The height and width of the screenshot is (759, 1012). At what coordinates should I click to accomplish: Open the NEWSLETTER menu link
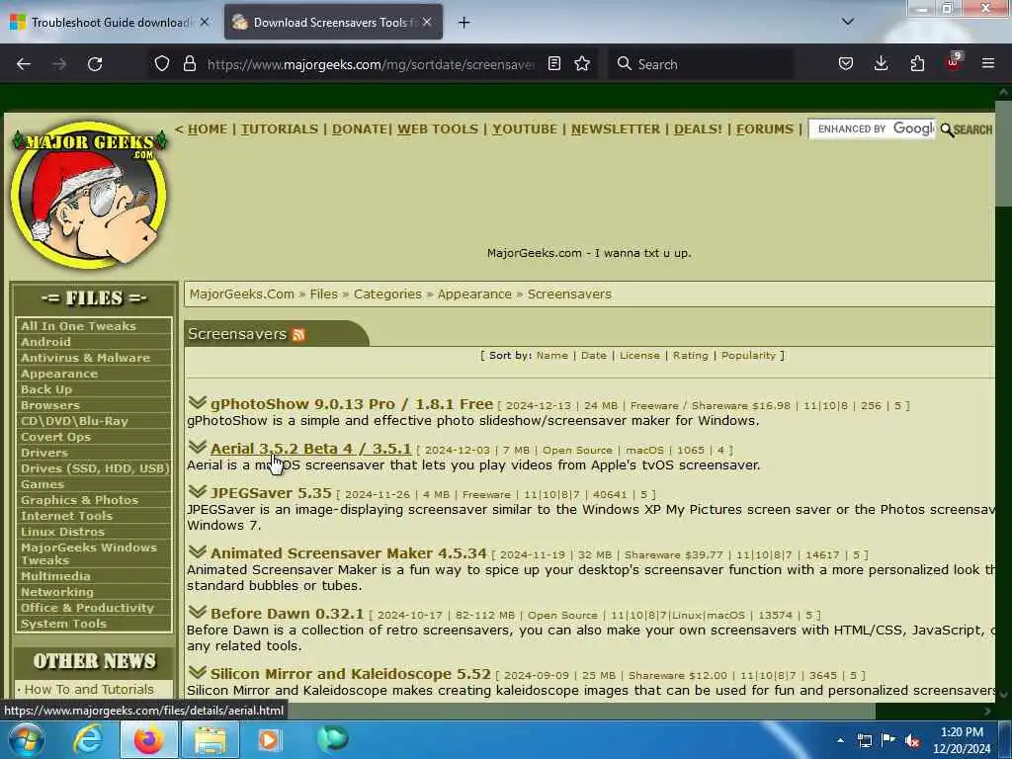click(616, 129)
